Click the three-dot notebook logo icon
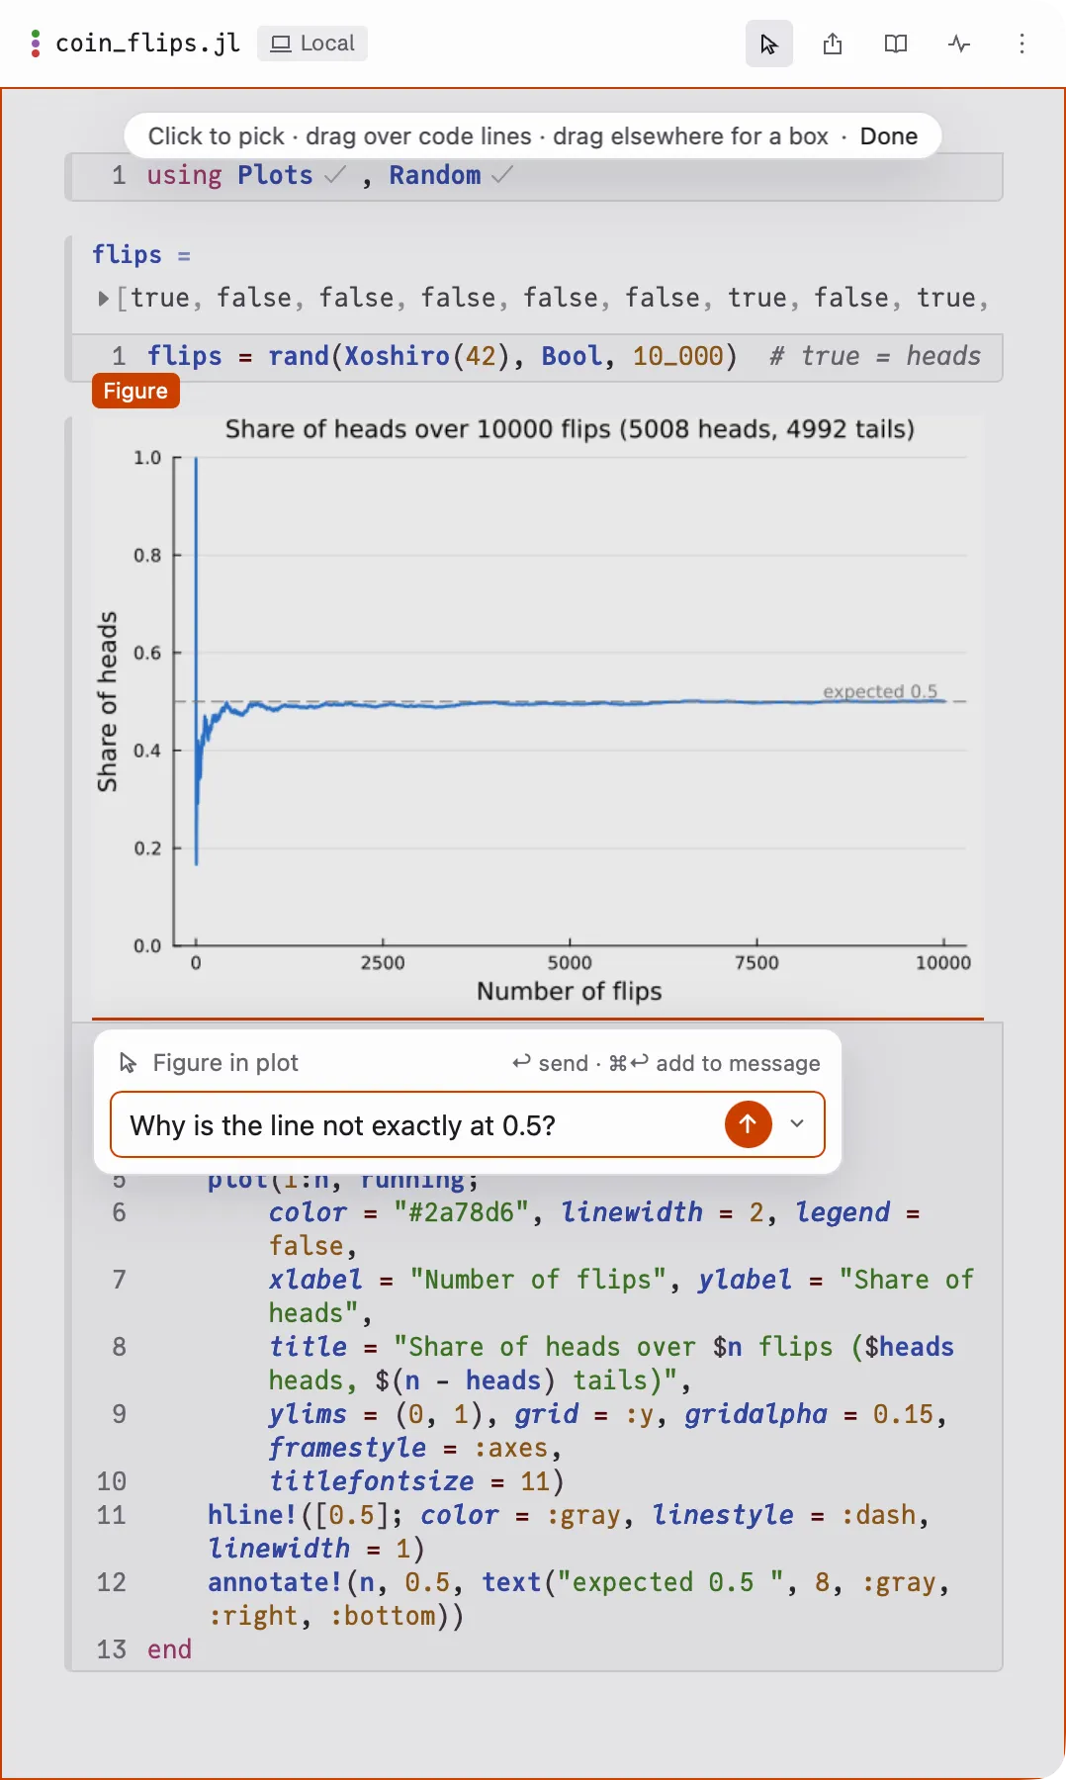 tap(36, 44)
